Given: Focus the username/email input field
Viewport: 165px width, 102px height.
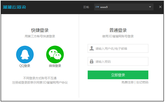Looking at the screenshot, I should [118, 49].
